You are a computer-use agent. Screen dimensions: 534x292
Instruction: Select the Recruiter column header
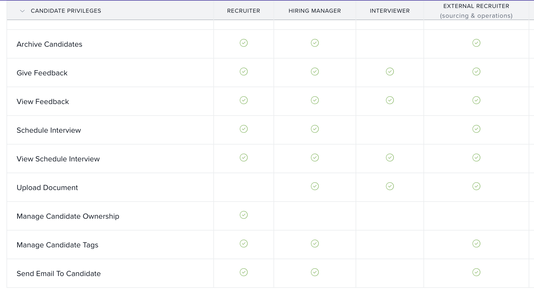tap(243, 11)
